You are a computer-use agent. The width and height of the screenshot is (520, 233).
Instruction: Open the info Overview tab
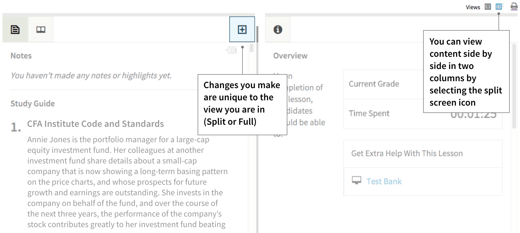point(278,29)
